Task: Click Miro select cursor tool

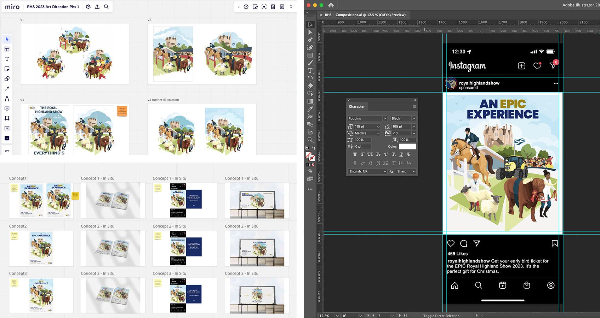Action: pyautogui.click(x=7, y=39)
